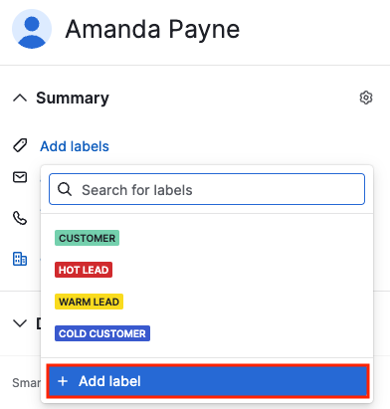Click the Add label button

(208, 381)
